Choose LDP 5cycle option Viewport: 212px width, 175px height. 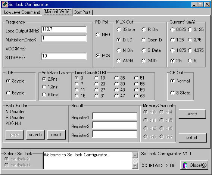pos(15,93)
